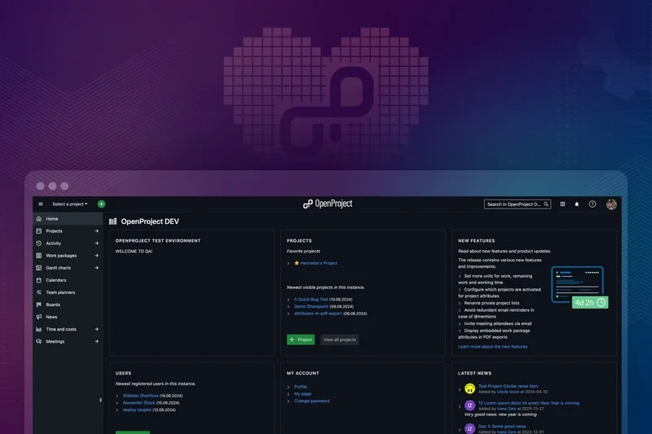The image size is (652, 434).
Task: Click the new features 4d 2h illustration
Action: pos(579,287)
